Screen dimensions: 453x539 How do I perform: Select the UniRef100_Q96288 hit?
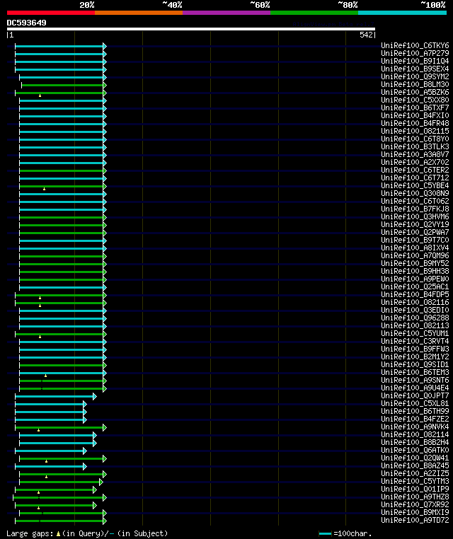[415, 318]
